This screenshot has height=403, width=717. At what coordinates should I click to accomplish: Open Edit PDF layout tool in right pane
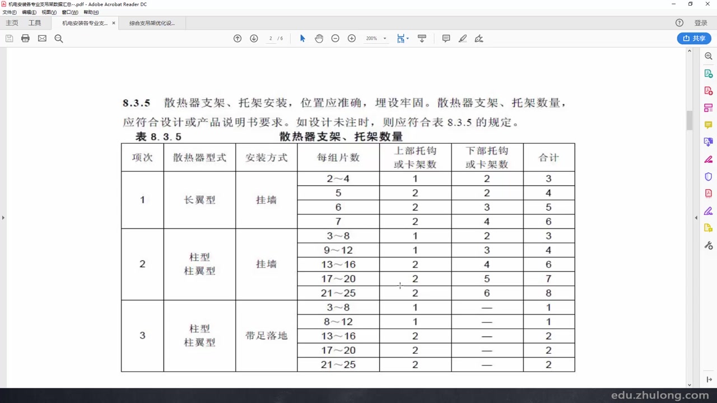709,108
